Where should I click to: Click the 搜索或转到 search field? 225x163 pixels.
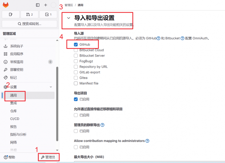[29, 24]
